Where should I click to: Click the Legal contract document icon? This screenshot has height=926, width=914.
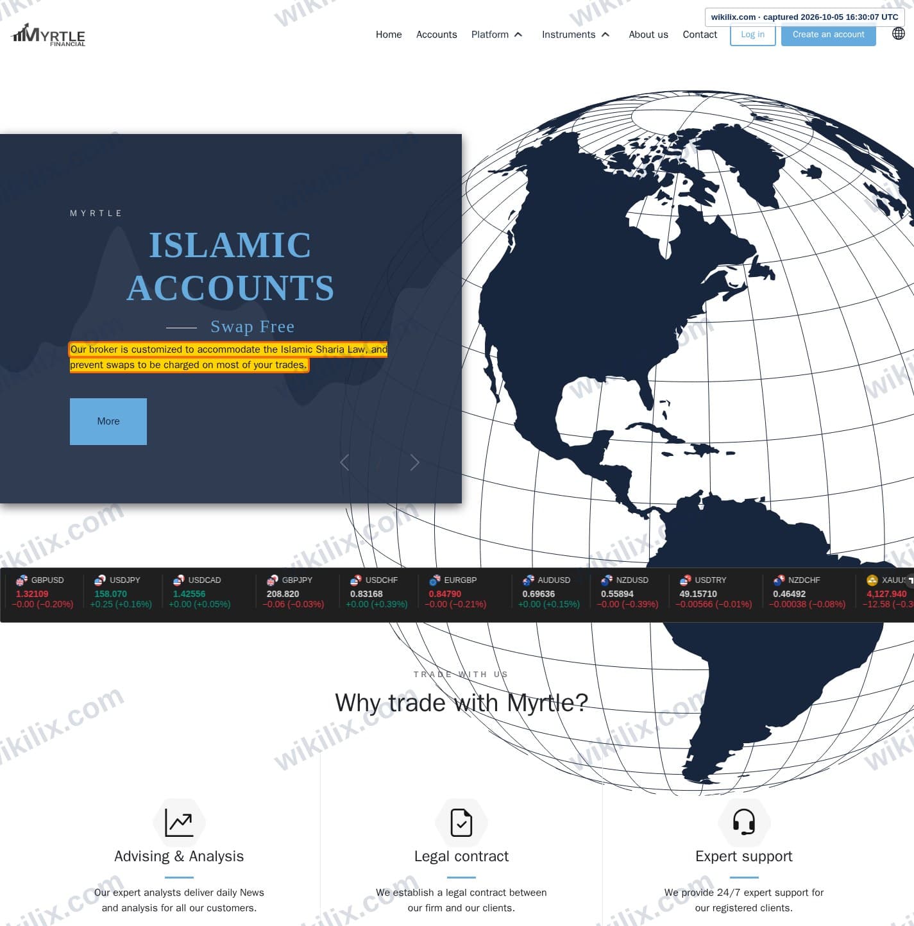click(x=461, y=822)
